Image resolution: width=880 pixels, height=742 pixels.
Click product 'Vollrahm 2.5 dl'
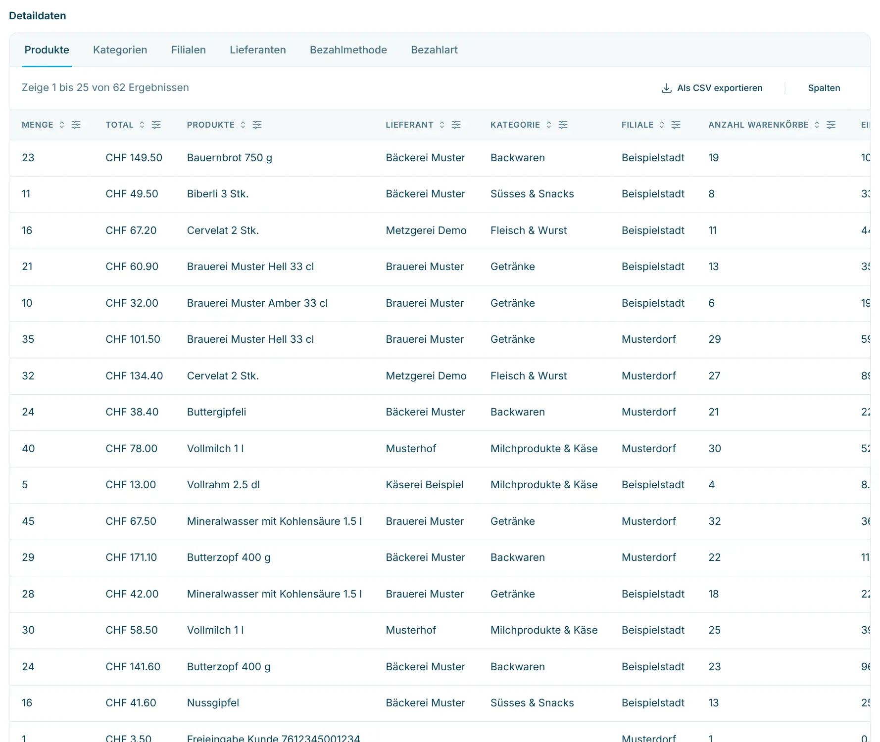point(224,485)
